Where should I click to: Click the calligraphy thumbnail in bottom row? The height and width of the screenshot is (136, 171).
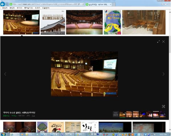[x=90, y=127]
